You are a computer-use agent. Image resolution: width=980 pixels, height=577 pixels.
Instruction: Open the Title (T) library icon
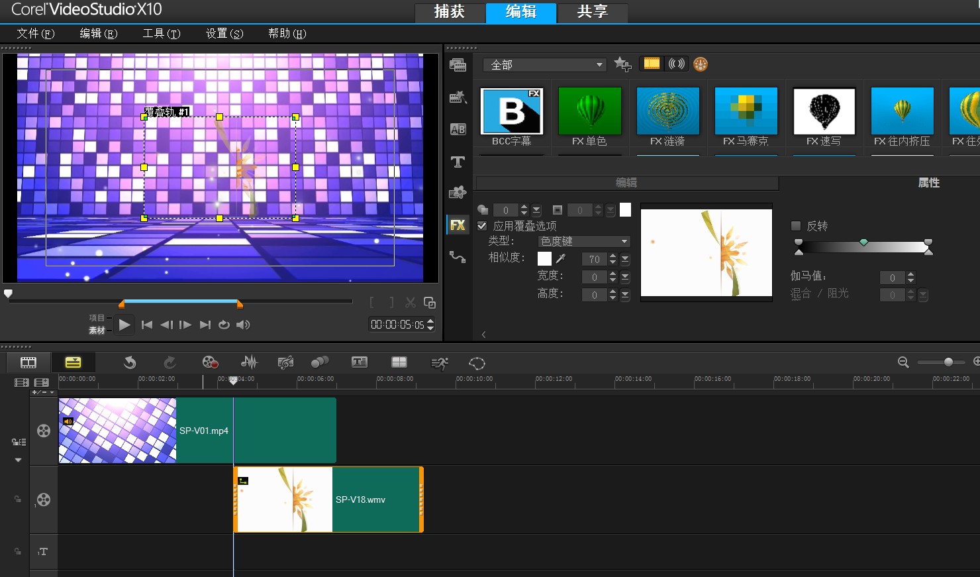[x=458, y=162]
